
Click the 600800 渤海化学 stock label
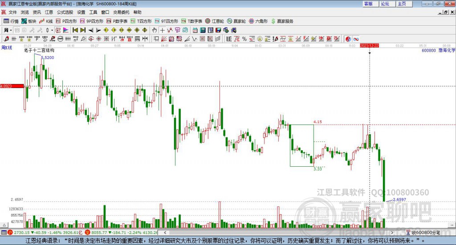[438, 50]
